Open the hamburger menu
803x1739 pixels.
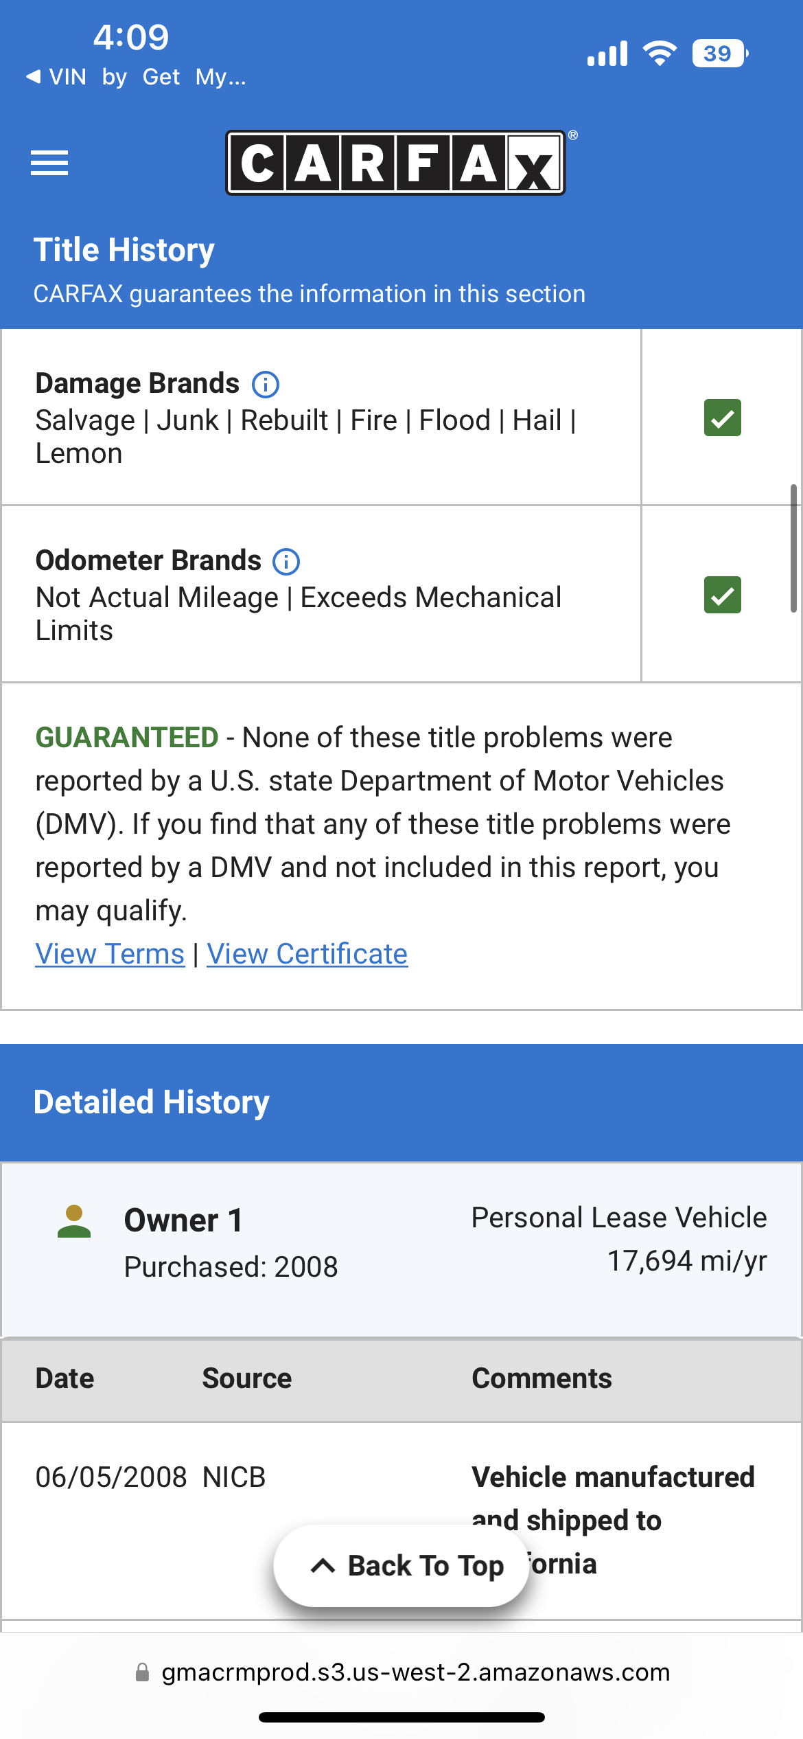click(x=49, y=163)
